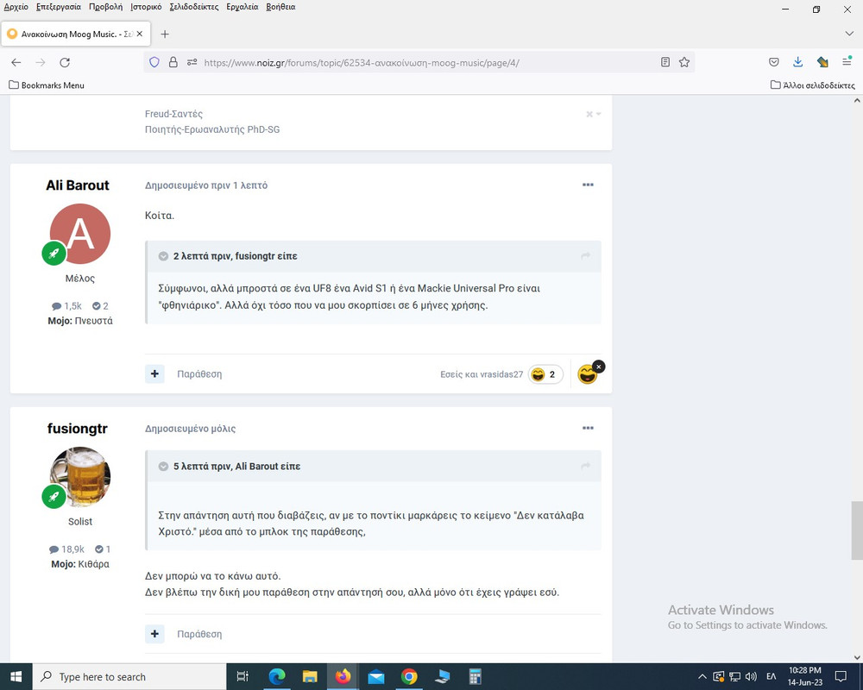This screenshot has height=690, width=863.
Task: Open the Προβολή menu
Action: tap(105, 7)
